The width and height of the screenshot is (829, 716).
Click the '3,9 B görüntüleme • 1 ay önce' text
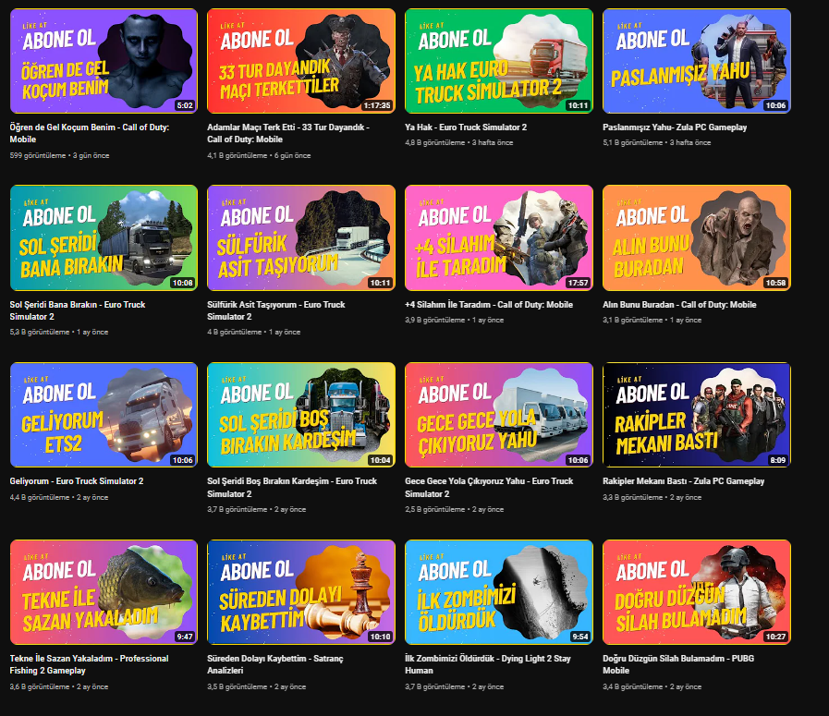click(454, 320)
